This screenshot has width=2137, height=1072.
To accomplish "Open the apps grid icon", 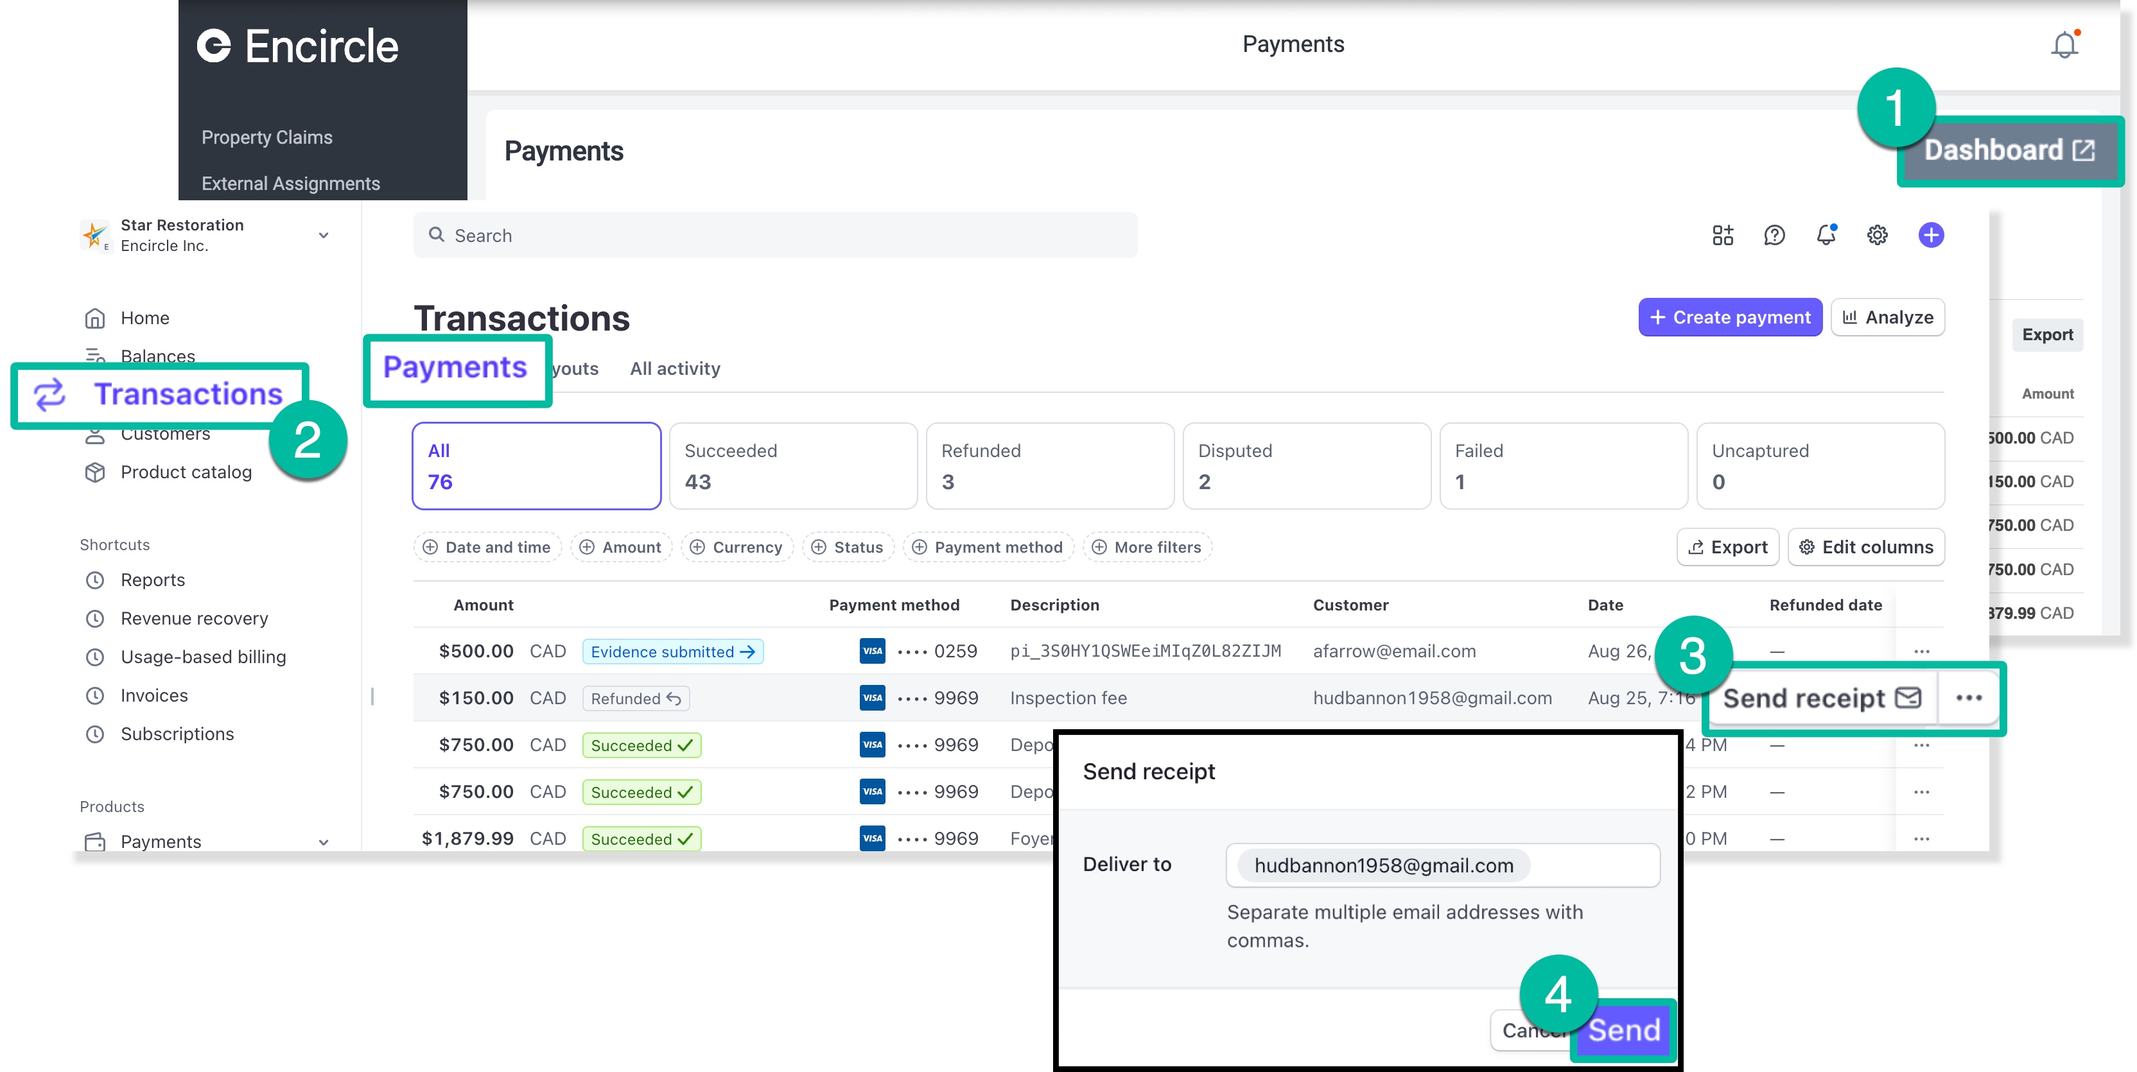I will (x=1722, y=236).
